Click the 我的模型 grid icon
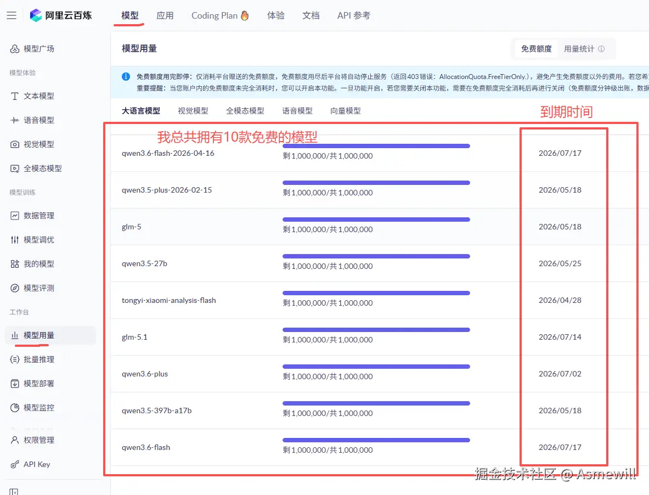This screenshot has width=649, height=495. pos(14,263)
